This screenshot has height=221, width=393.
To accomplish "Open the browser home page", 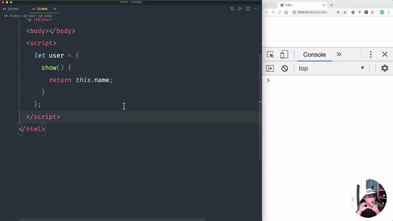I will pyautogui.click(x=286, y=12).
